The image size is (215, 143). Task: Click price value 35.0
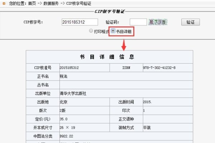(x=64, y=119)
